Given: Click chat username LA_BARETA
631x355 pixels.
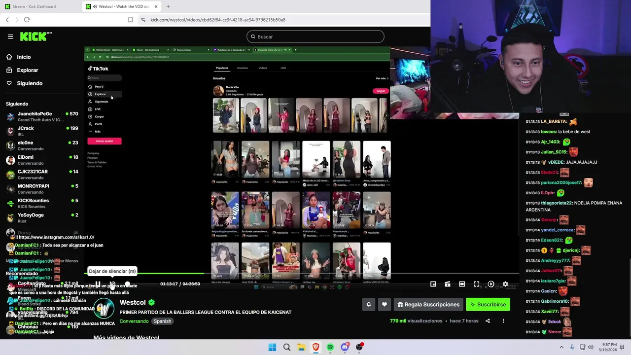Looking at the screenshot, I should pyautogui.click(x=554, y=121).
